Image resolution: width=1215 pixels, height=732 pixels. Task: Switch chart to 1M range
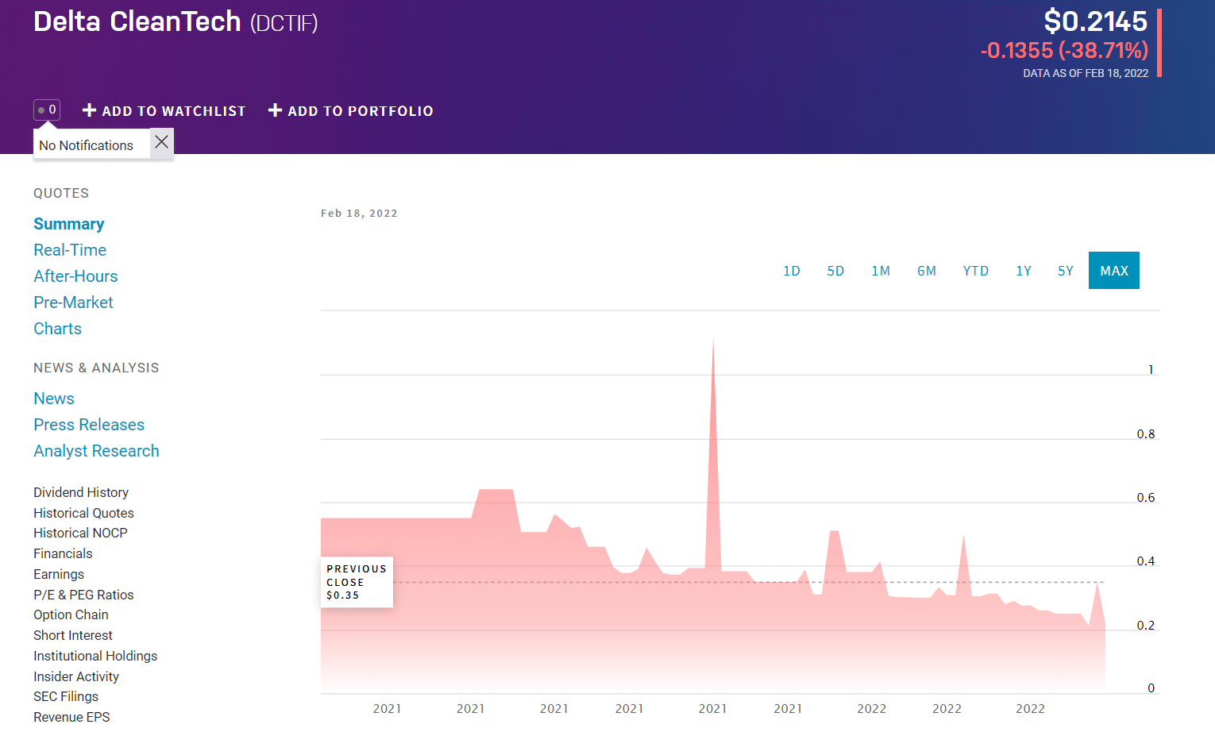pos(881,271)
